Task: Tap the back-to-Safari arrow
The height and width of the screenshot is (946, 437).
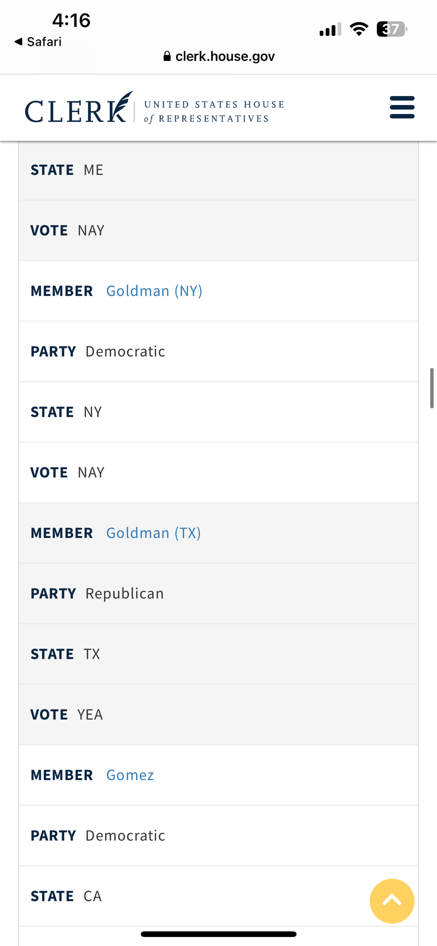Action: tap(18, 42)
